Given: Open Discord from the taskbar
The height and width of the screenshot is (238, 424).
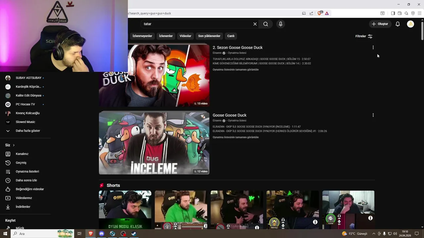Looking at the screenshot, I should (x=101, y=234).
